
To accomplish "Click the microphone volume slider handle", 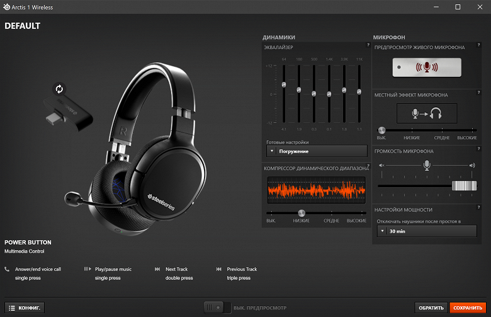I will (x=464, y=186).
